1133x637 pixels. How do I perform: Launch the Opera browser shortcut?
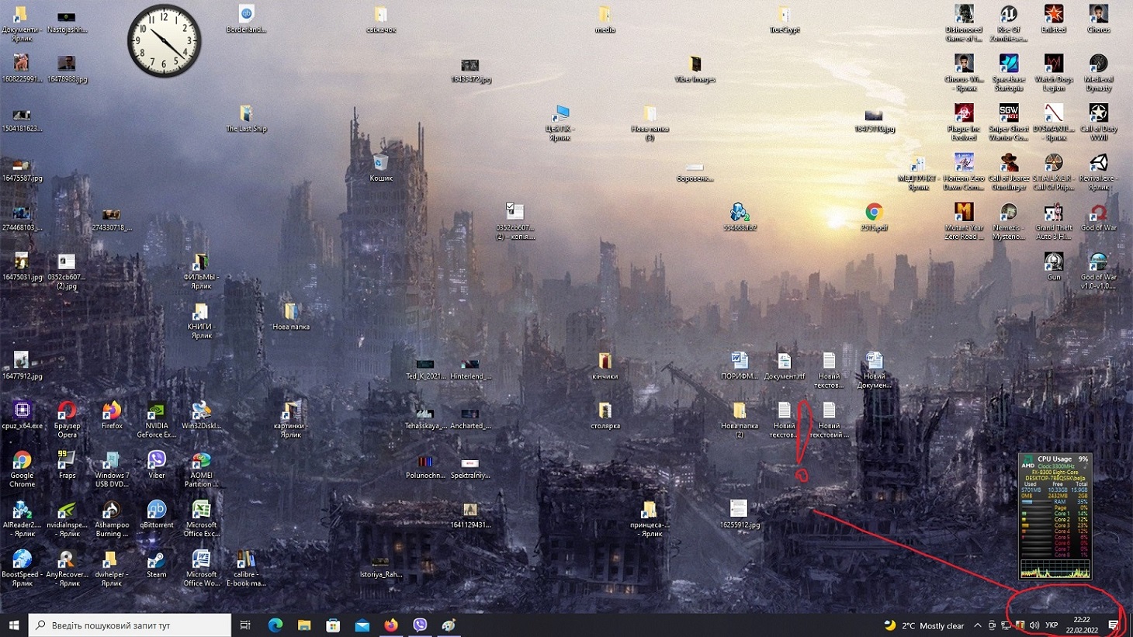tap(67, 420)
